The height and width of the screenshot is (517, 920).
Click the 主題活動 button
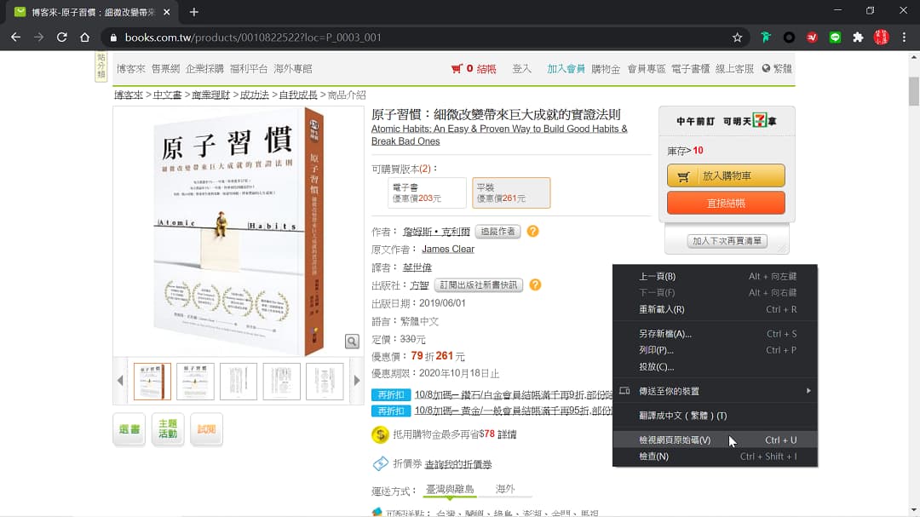coord(168,429)
